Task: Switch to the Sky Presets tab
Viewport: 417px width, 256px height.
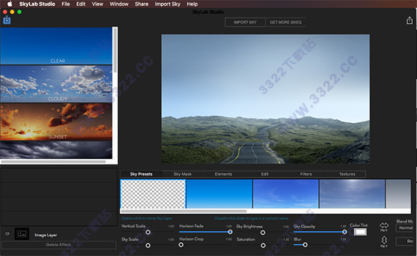Action: pyautogui.click(x=141, y=174)
